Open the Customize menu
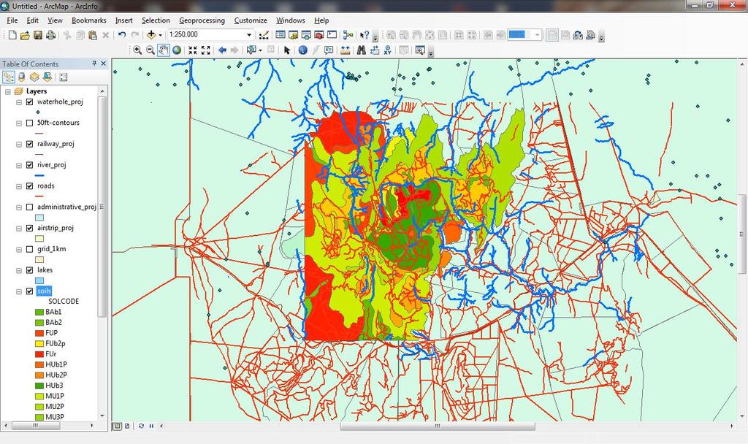748x444 pixels. pos(251,20)
